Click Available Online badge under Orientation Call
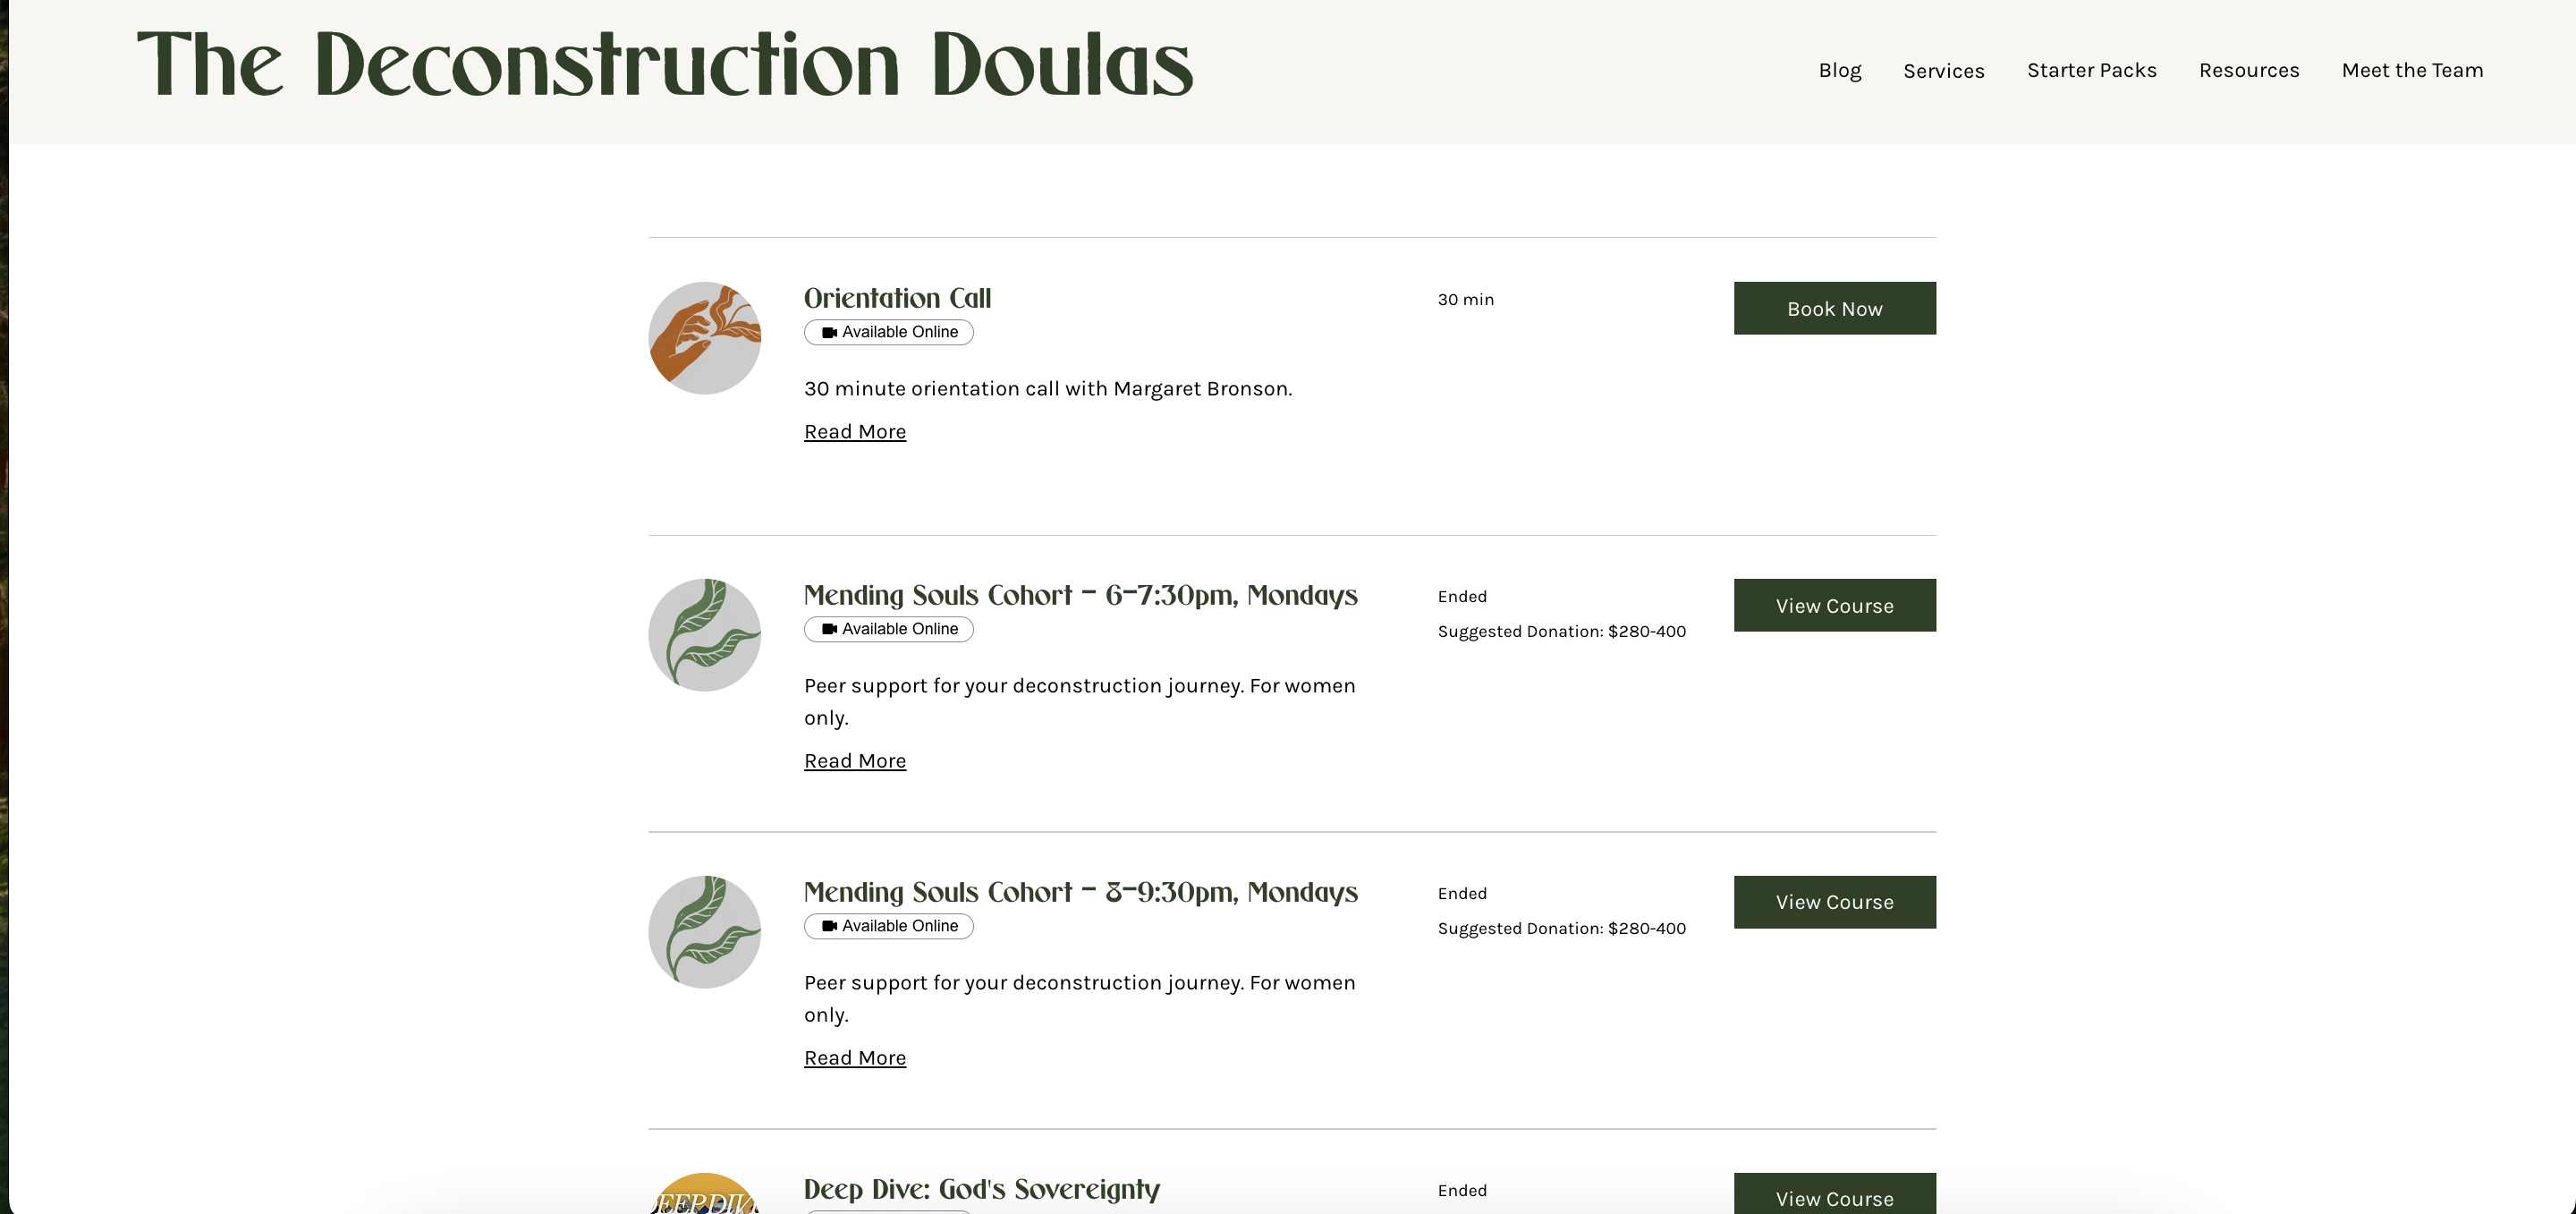Viewport: 2576px width, 1214px height. pos(888,332)
